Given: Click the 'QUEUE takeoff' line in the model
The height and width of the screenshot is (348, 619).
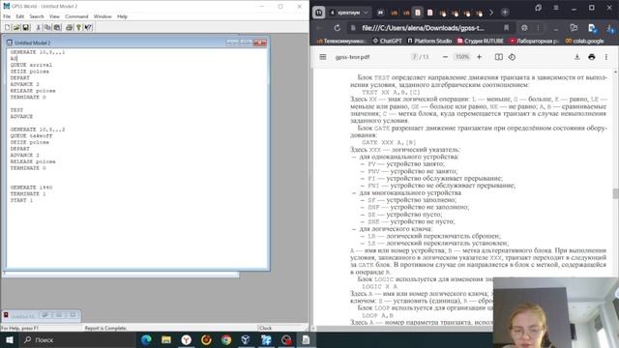Looking at the screenshot, I should click(31, 135).
